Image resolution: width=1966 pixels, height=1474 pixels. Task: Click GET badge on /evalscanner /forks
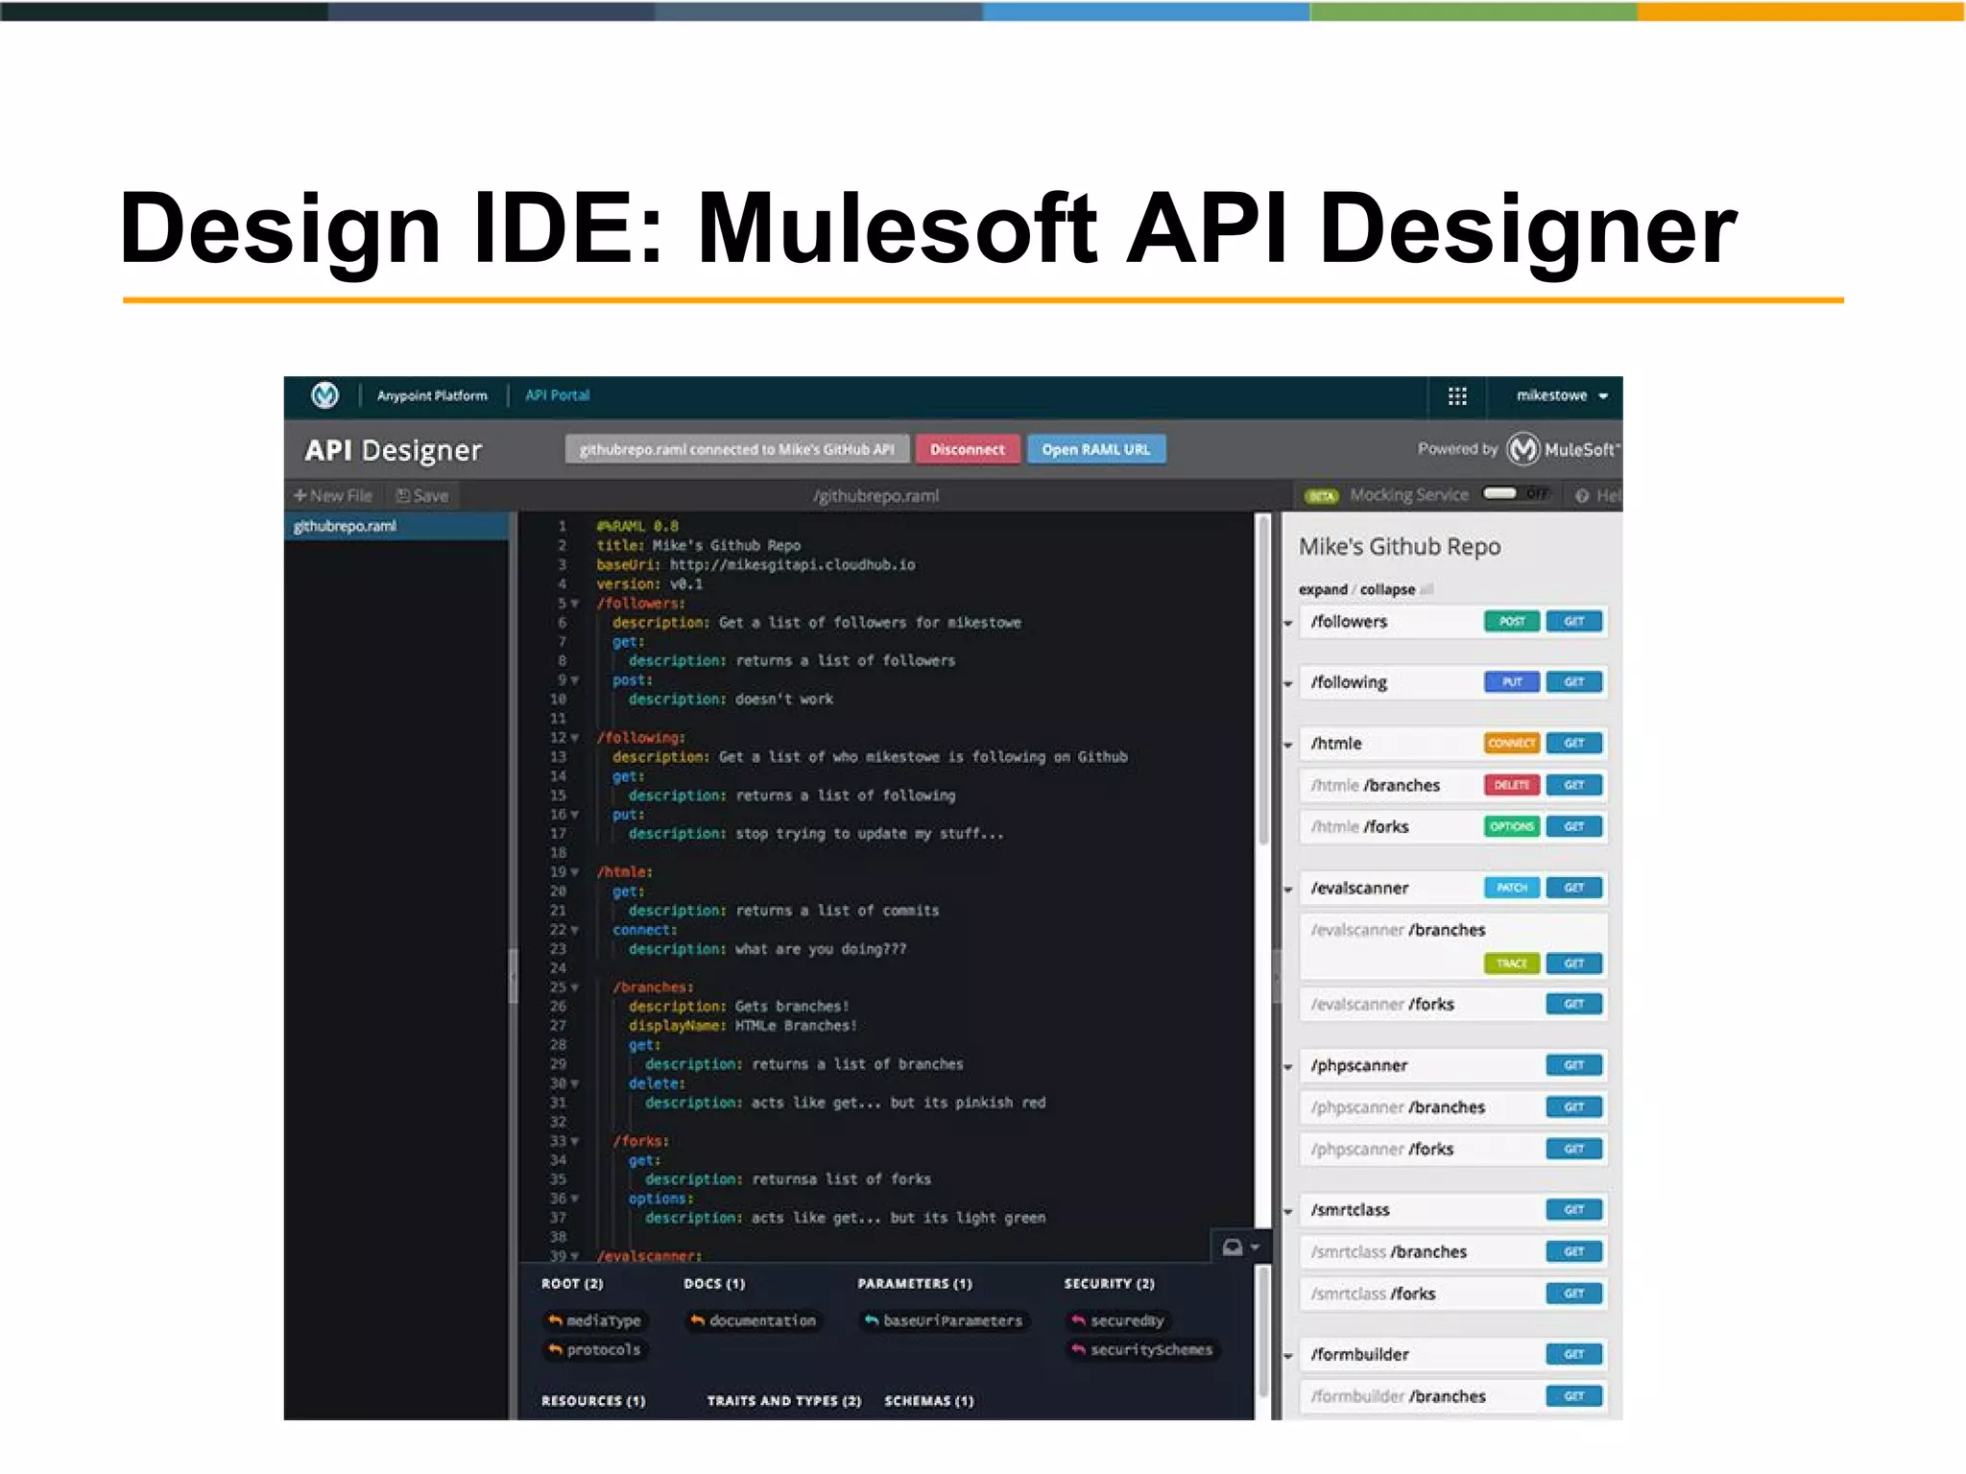click(x=1574, y=1004)
